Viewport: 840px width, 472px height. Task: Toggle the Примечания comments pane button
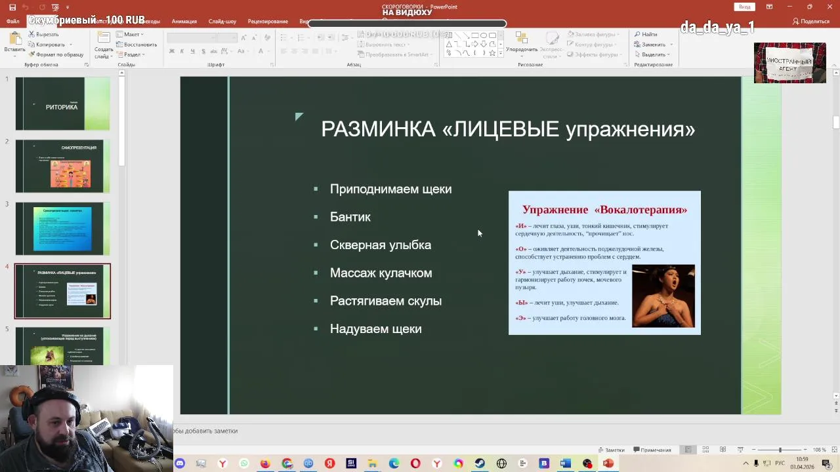tap(652, 450)
